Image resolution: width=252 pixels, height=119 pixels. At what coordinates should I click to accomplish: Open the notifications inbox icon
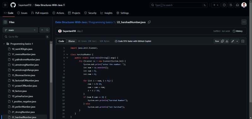(x=238, y=5)
